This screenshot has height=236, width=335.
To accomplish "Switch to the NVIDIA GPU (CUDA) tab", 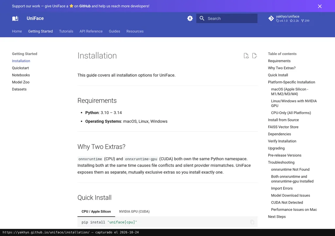I will pyautogui.click(x=134, y=212).
